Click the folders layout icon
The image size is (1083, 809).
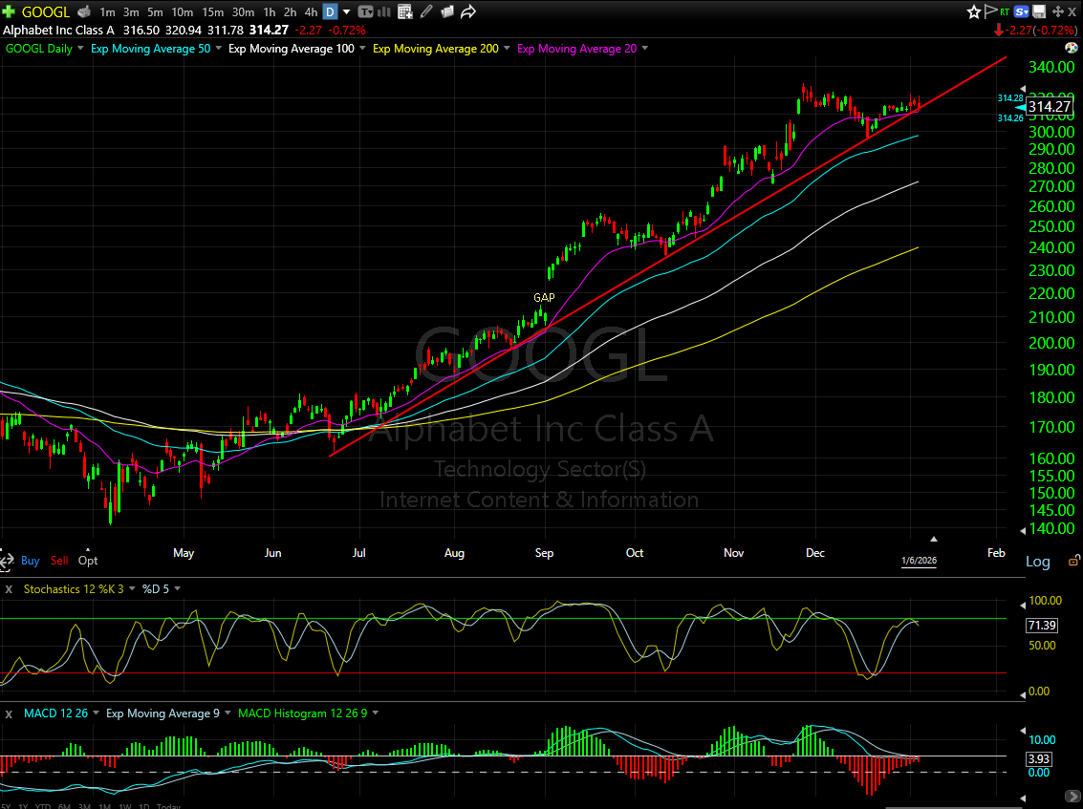[x=447, y=11]
